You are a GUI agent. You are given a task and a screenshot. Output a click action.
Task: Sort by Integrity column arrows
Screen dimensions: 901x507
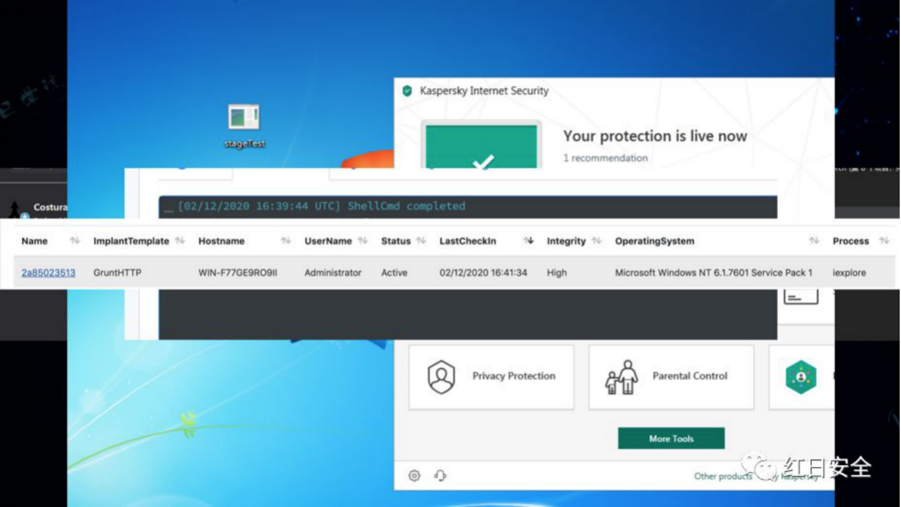[x=597, y=241]
